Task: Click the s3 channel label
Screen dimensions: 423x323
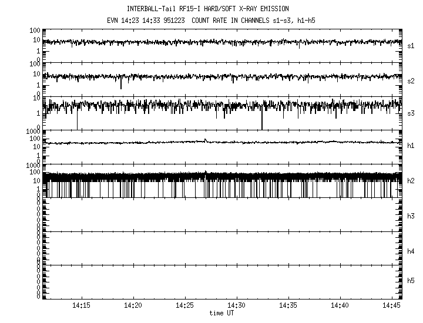Action: pyautogui.click(x=411, y=112)
